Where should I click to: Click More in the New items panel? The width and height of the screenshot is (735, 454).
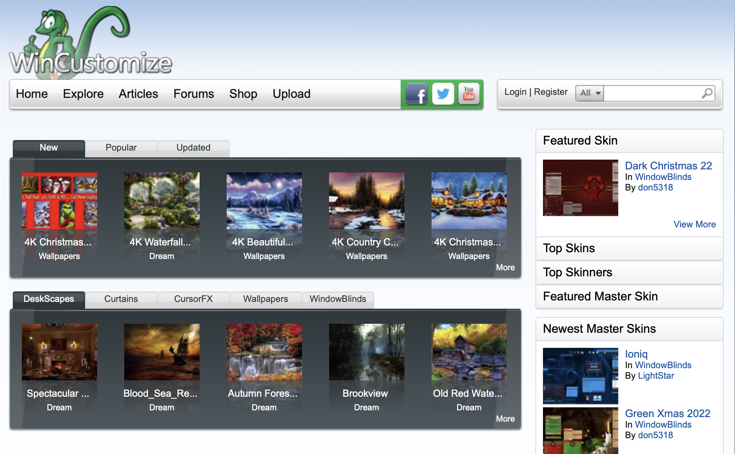(505, 268)
